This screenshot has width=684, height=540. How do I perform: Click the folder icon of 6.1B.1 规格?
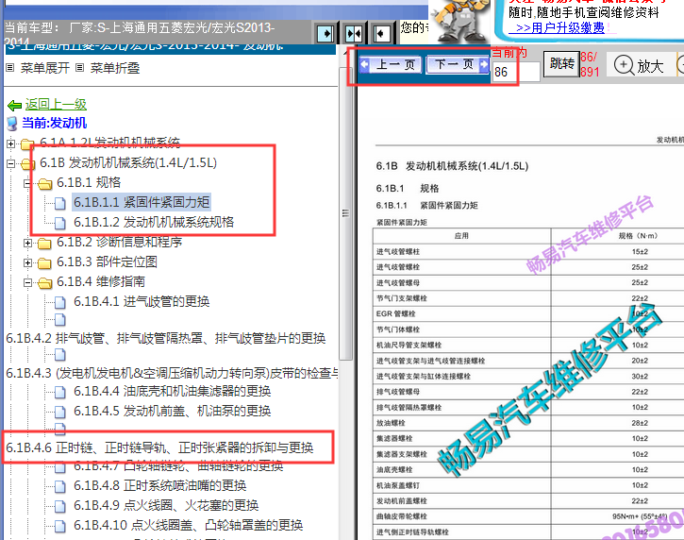pyautogui.click(x=44, y=183)
